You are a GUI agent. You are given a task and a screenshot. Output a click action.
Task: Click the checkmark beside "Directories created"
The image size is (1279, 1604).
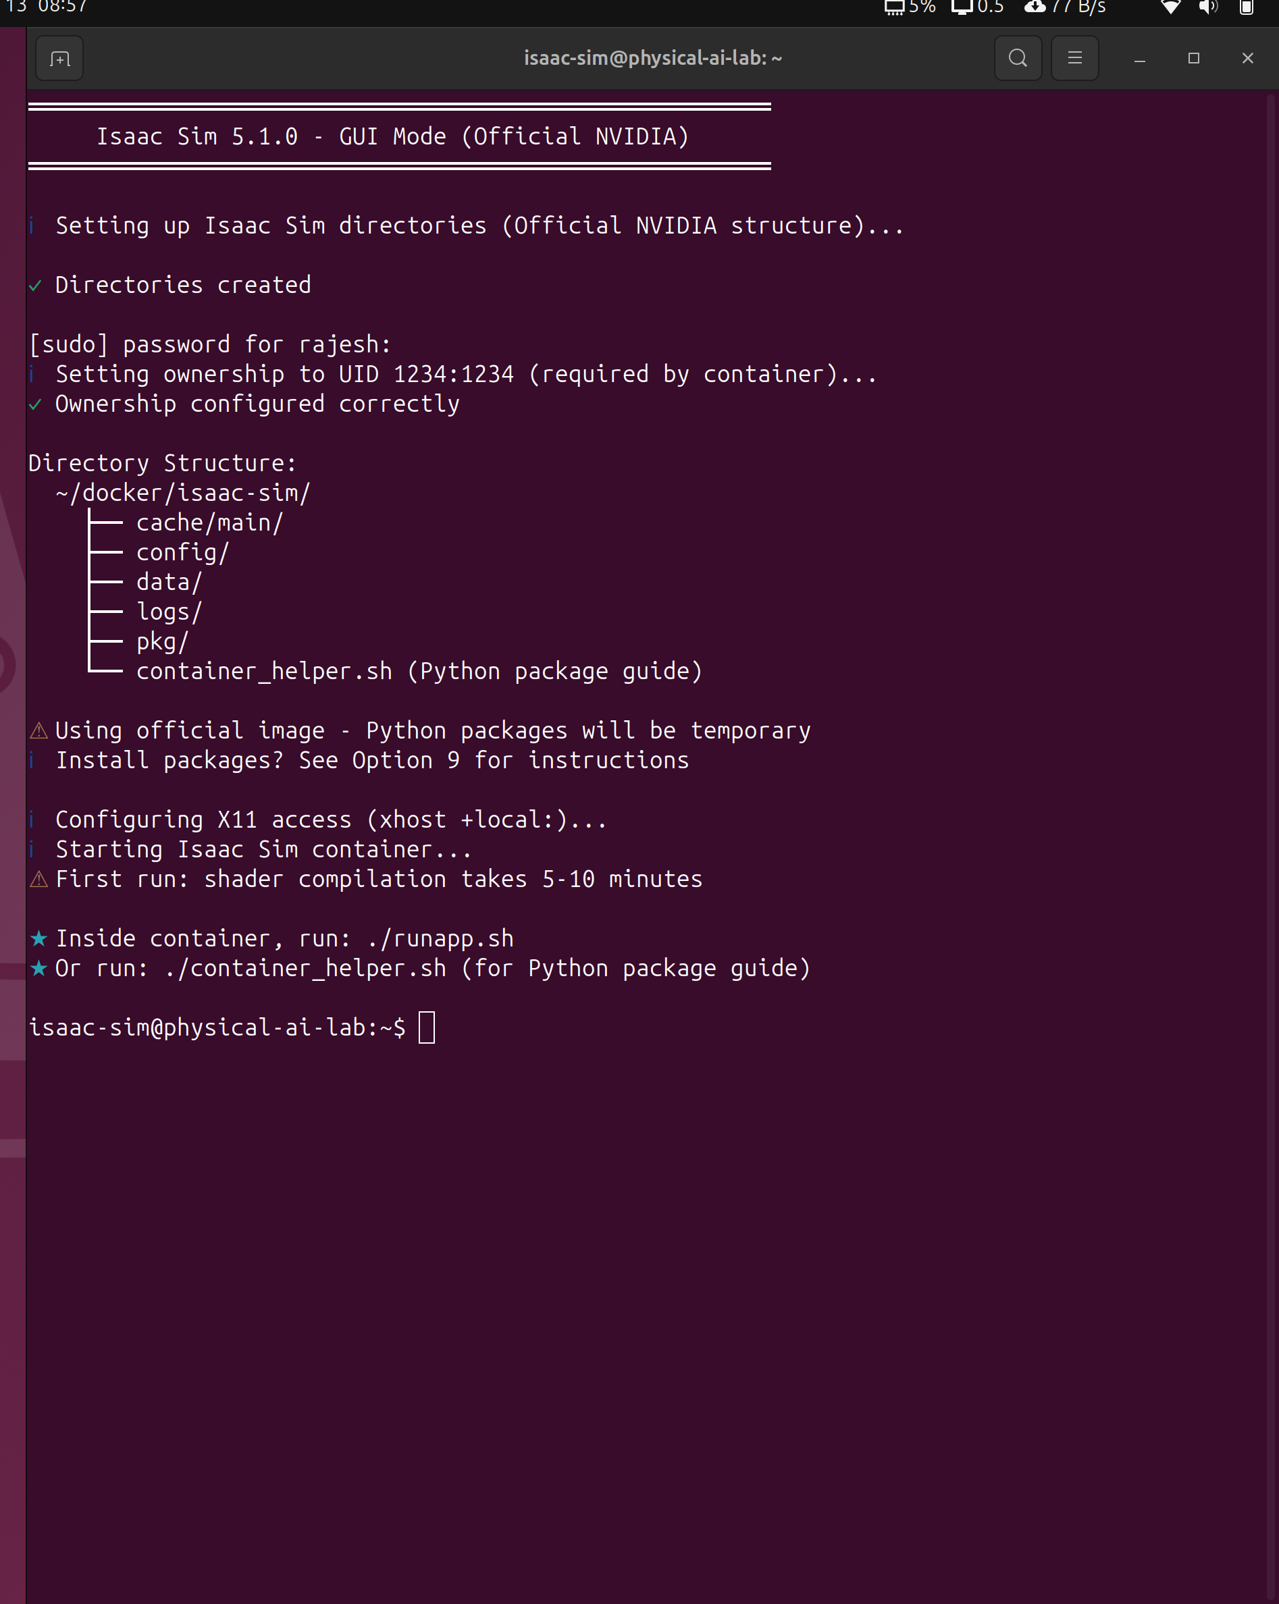pos(35,285)
